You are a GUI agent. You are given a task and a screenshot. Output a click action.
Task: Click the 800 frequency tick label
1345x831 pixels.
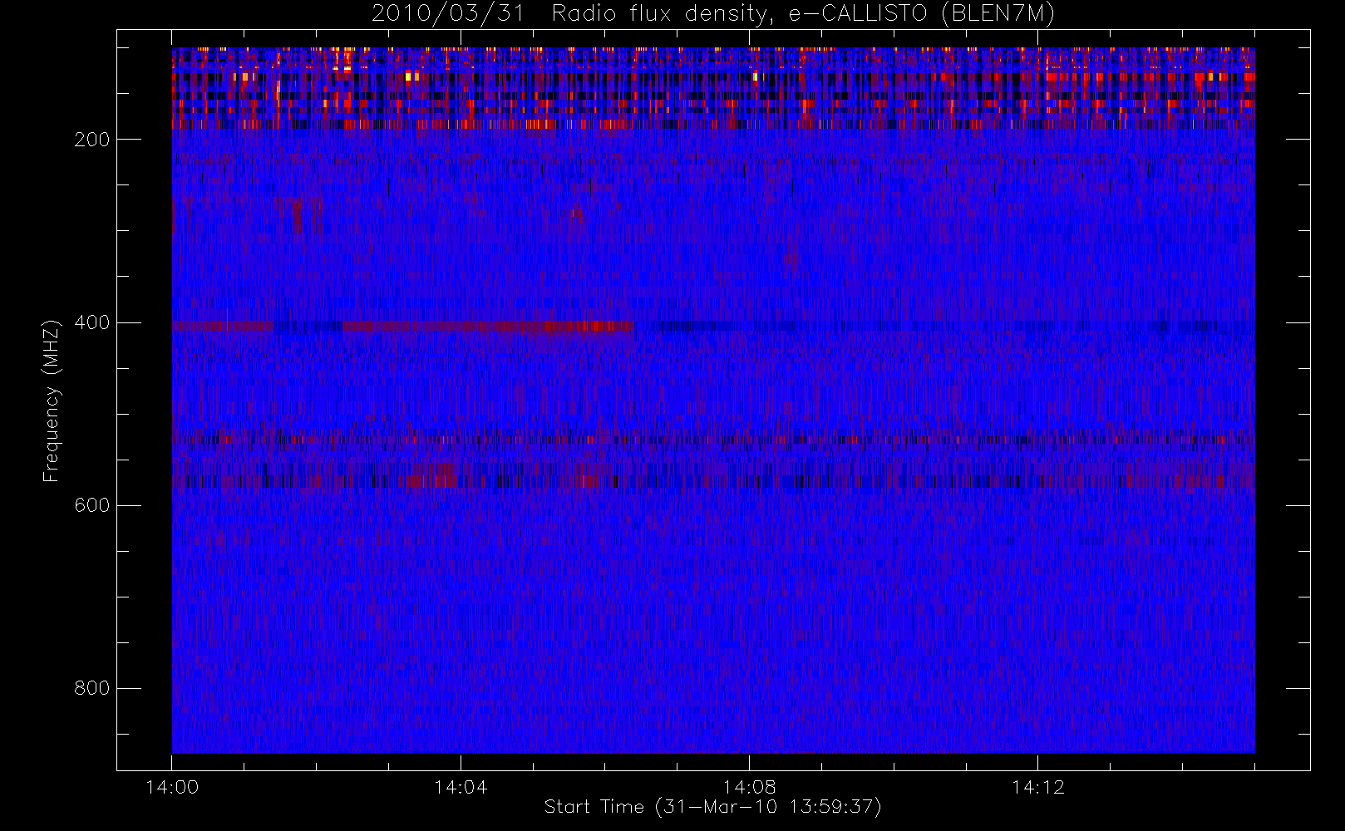(92, 688)
